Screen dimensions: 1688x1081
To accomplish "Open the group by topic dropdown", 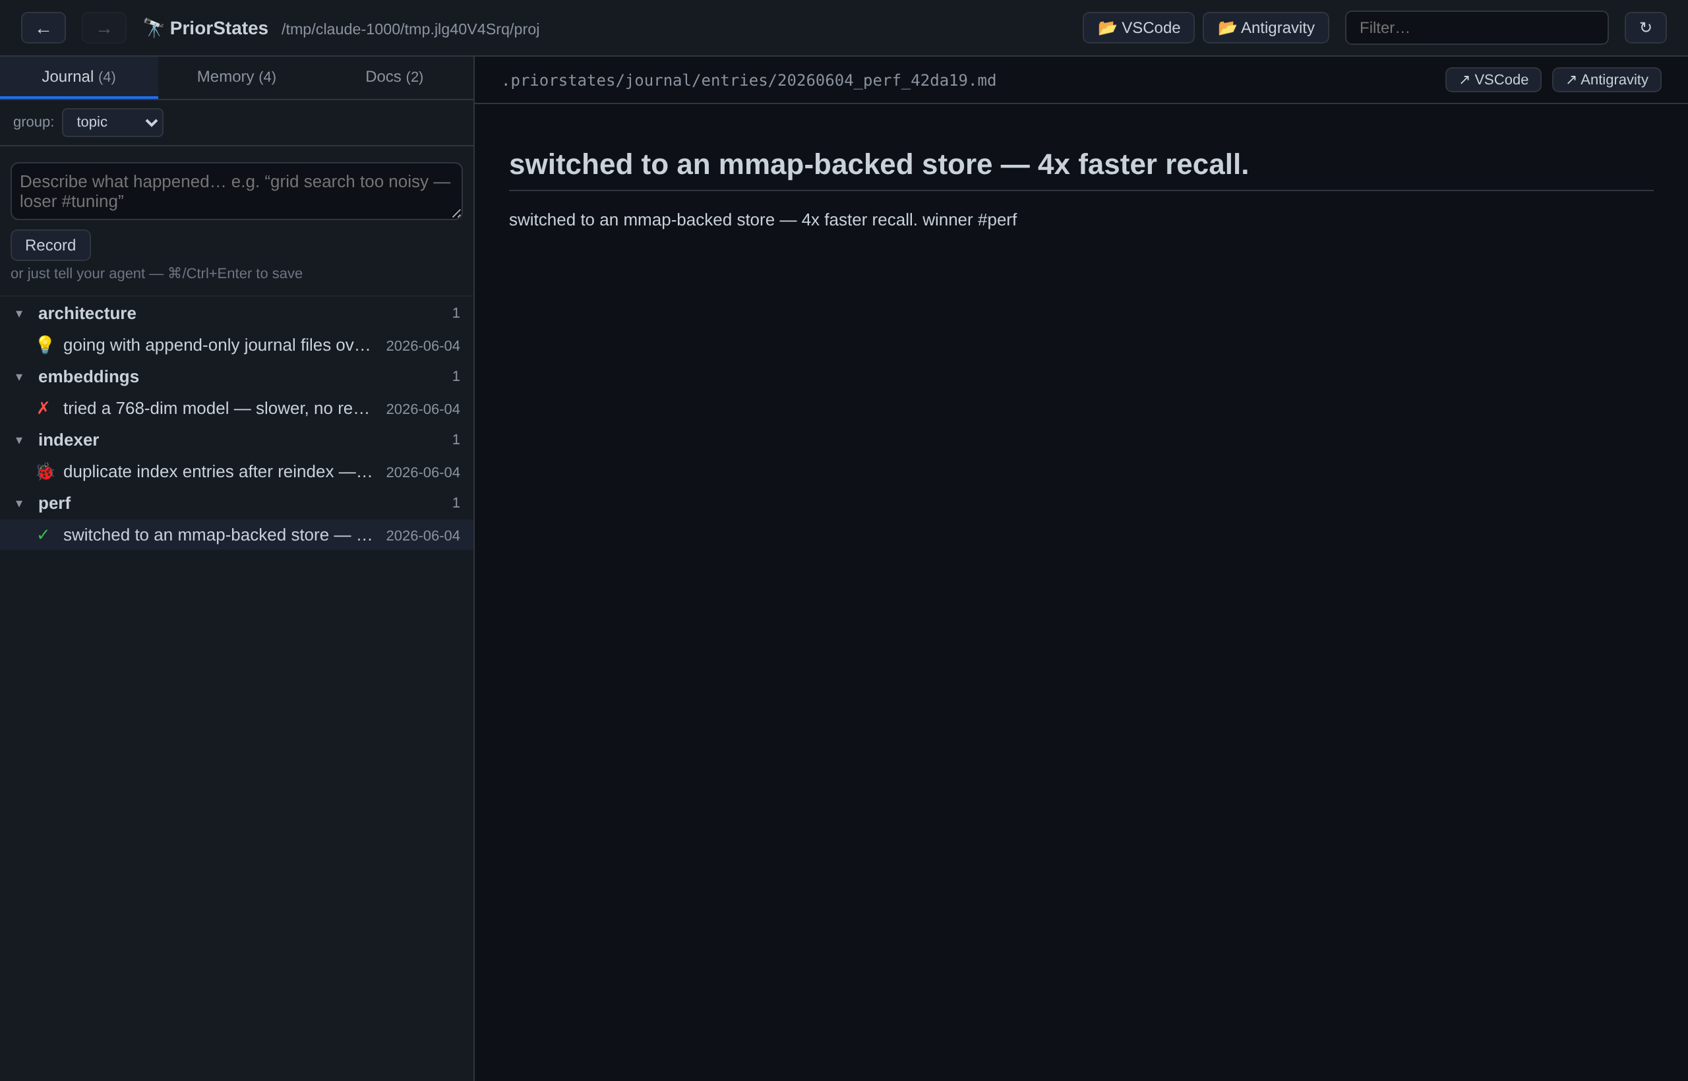I will (x=112, y=122).
